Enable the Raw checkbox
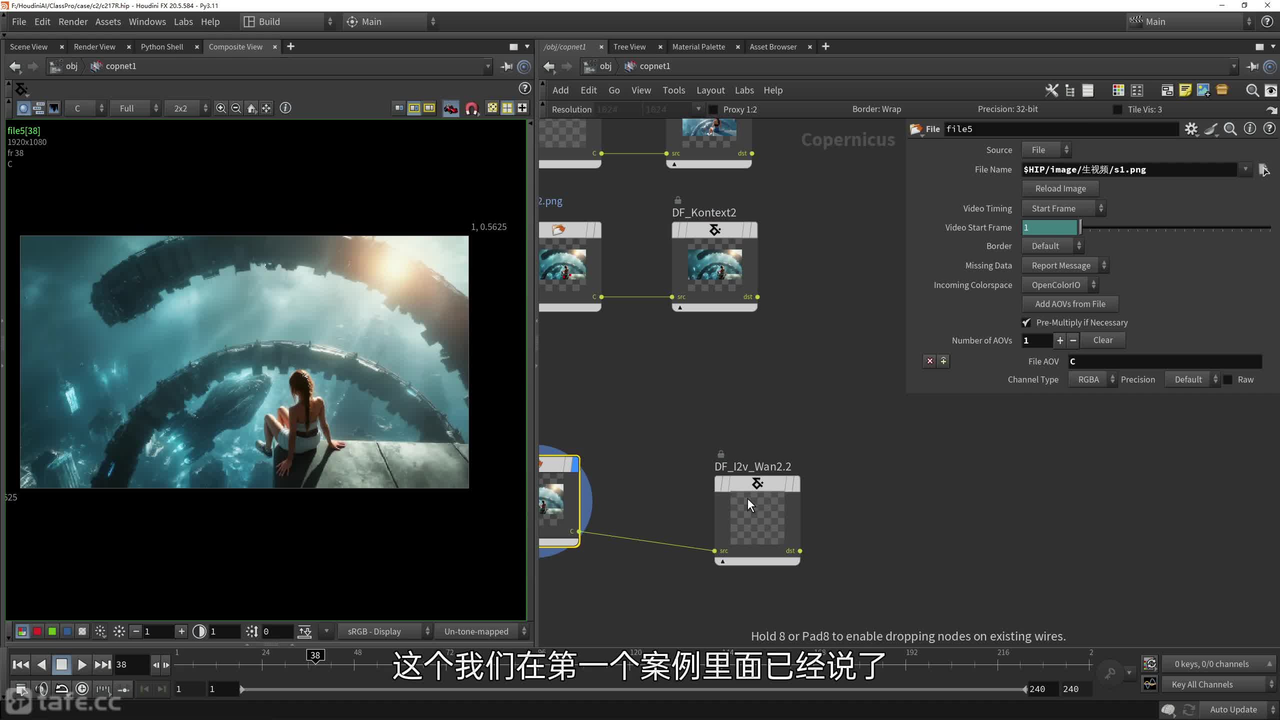Viewport: 1280px width, 720px height. point(1228,379)
